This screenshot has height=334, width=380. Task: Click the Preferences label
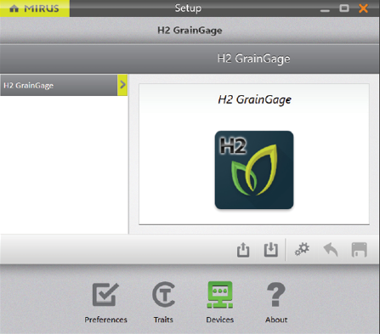point(105,320)
